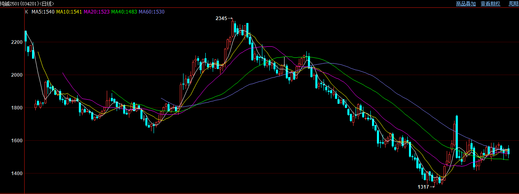The width and height of the screenshot is (519, 194).
Task: Click the K indicator label
Action: [27, 12]
